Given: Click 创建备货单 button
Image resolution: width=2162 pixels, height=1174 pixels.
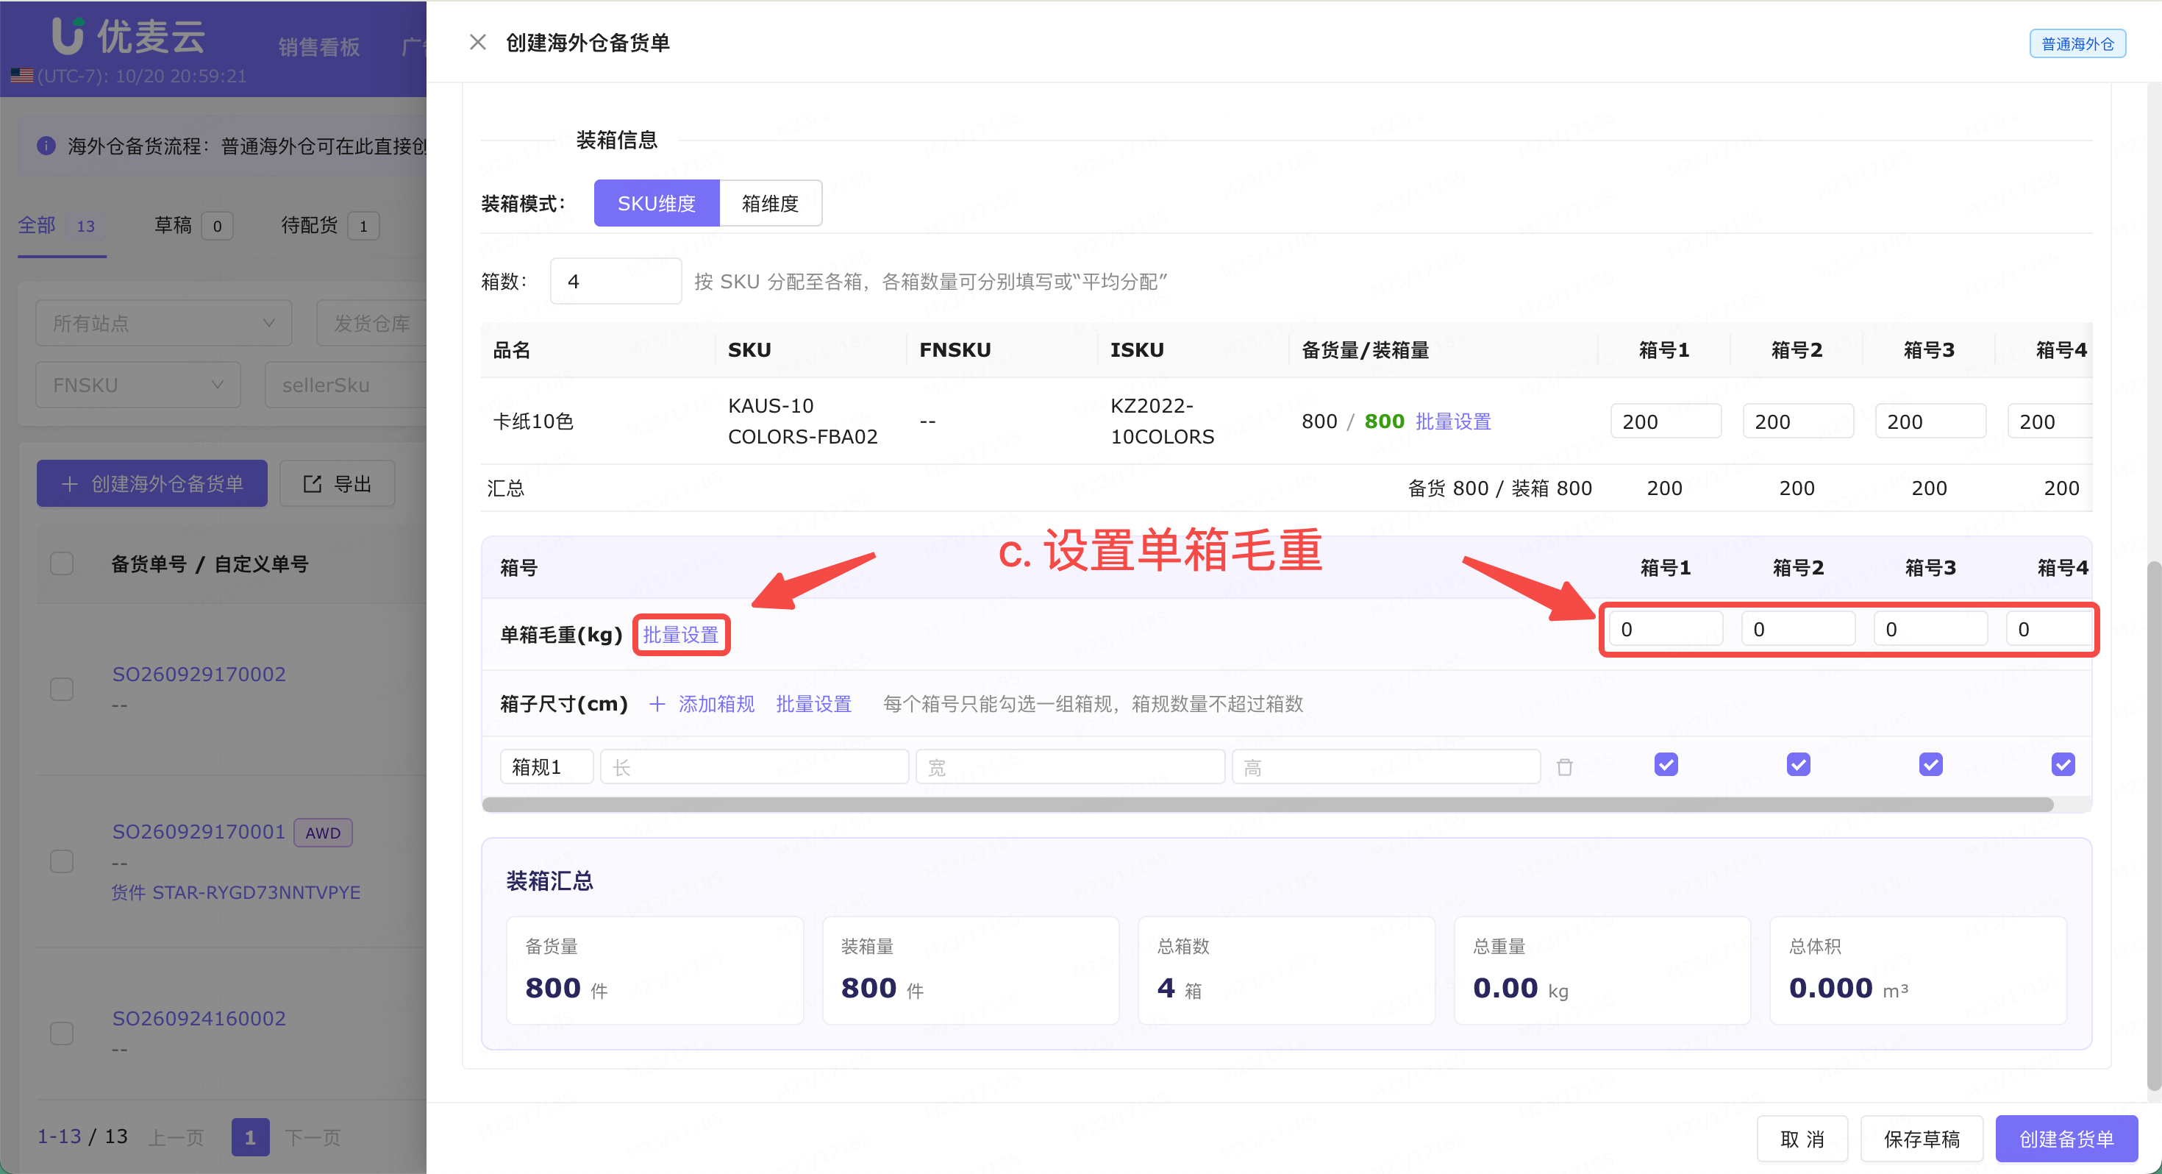Looking at the screenshot, I should click(2066, 1139).
